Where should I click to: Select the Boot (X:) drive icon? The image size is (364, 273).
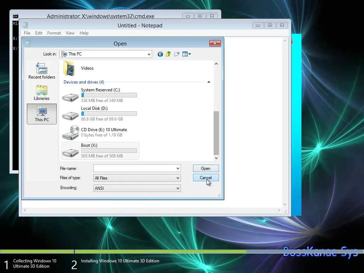coord(71,152)
